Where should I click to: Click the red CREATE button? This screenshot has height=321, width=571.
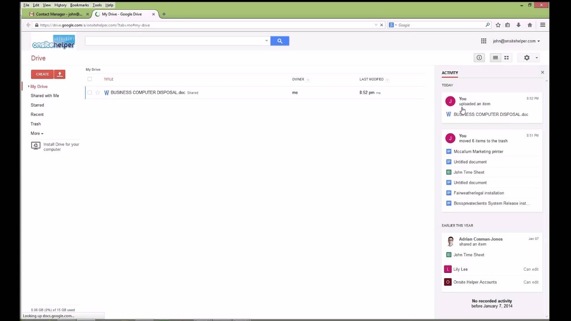(x=42, y=74)
